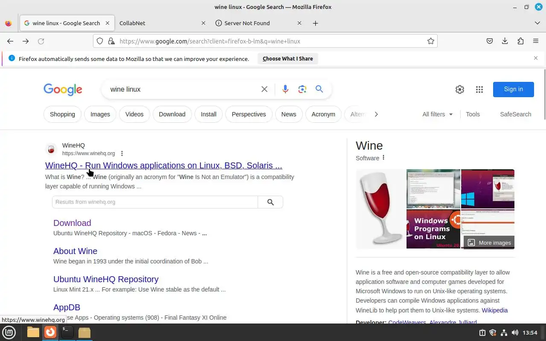546x341 pixels.
Task: Open Windows Programs on Linux thumbnail
Action: [433, 229]
